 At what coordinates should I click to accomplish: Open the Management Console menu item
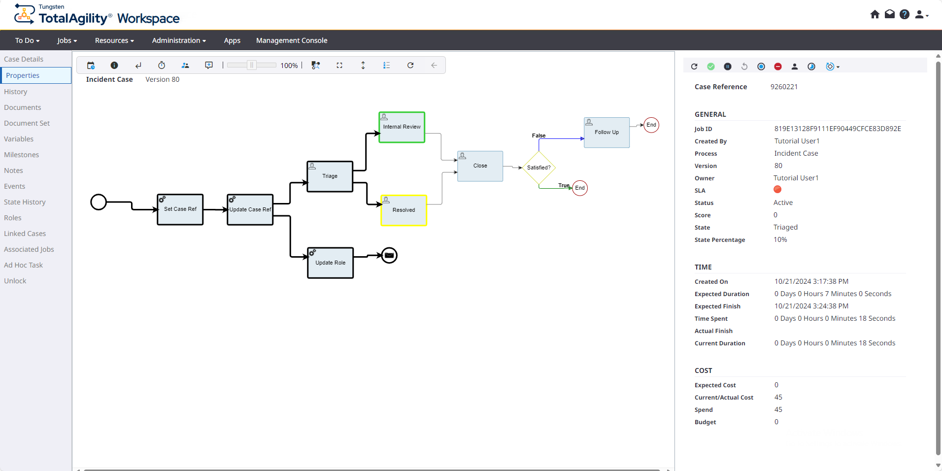(292, 40)
